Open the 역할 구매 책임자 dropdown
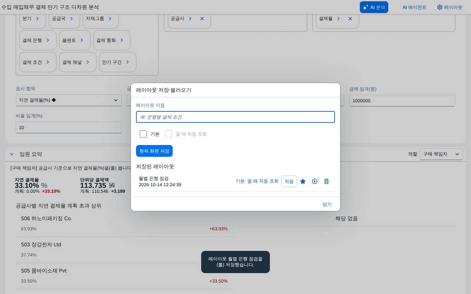 coord(441,154)
